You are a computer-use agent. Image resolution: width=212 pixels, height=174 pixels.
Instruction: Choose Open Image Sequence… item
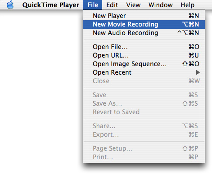(144, 64)
